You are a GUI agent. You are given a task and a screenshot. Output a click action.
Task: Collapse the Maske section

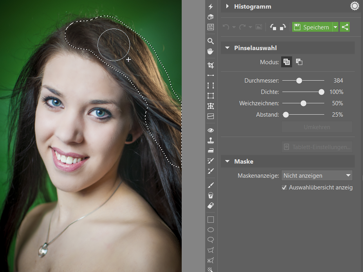click(227, 161)
